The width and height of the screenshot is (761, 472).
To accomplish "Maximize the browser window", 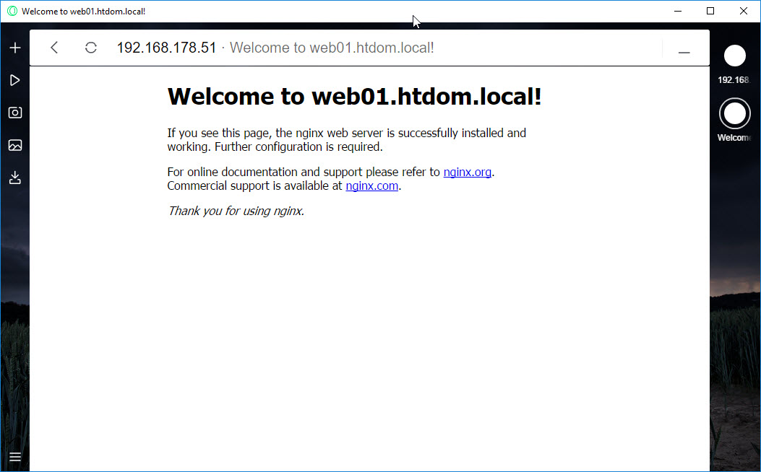I will (x=710, y=11).
